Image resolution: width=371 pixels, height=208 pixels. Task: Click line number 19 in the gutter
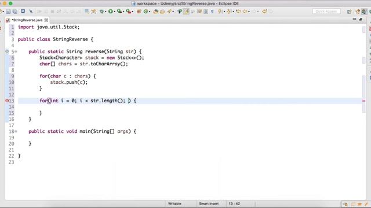(12, 138)
